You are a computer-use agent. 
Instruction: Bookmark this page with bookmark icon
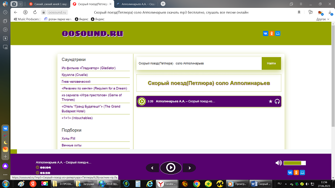[x=299, y=12]
